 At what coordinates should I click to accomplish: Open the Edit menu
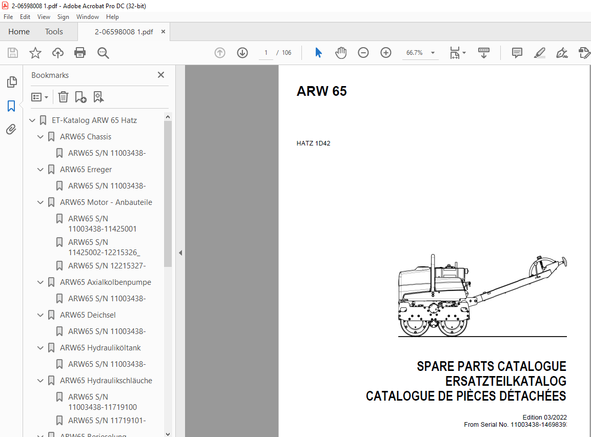coord(25,17)
